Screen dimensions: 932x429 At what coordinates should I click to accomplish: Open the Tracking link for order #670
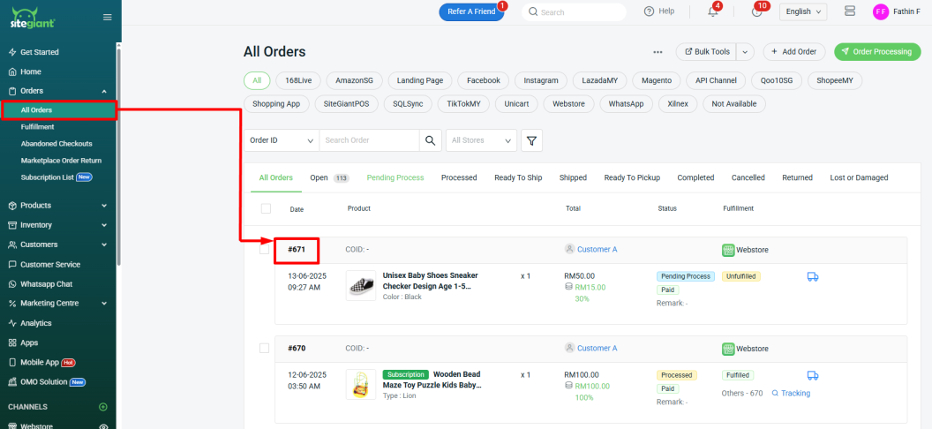(791, 394)
